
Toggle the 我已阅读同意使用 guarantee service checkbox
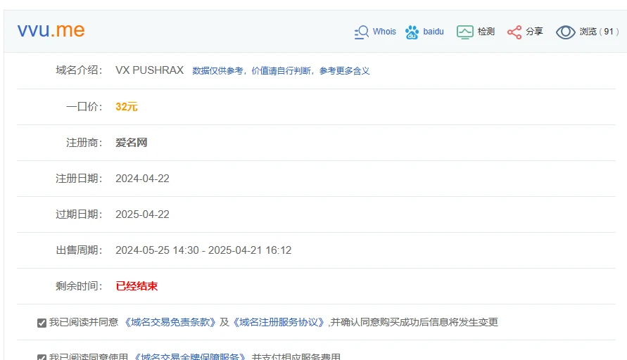(42, 357)
